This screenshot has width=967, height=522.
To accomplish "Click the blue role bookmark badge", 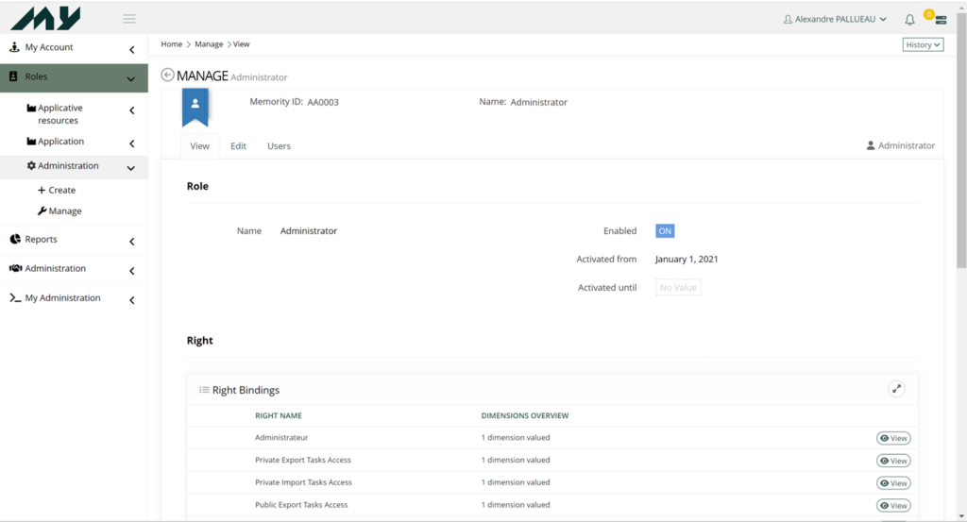I will [x=195, y=107].
